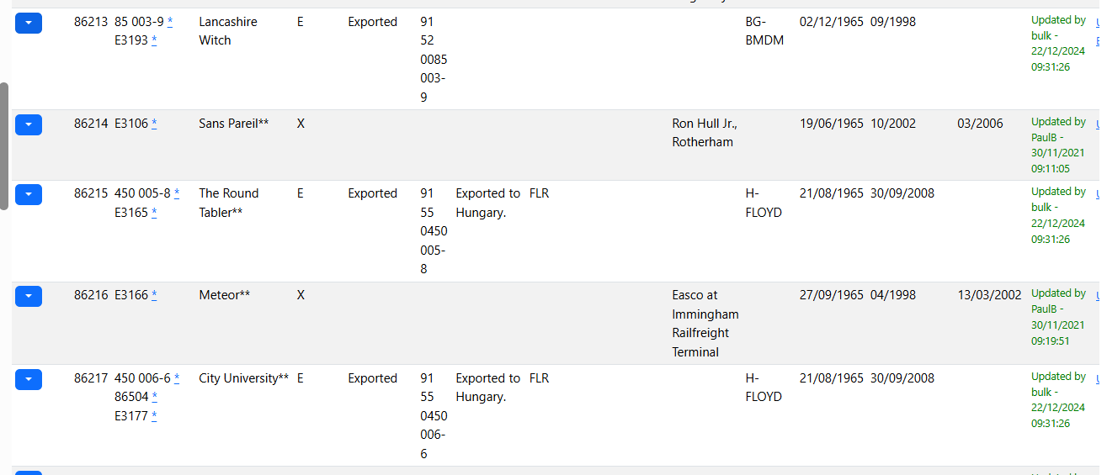Click the grey vertical scrollbar thumb
Screen dimensions: 1107x475
[4, 146]
